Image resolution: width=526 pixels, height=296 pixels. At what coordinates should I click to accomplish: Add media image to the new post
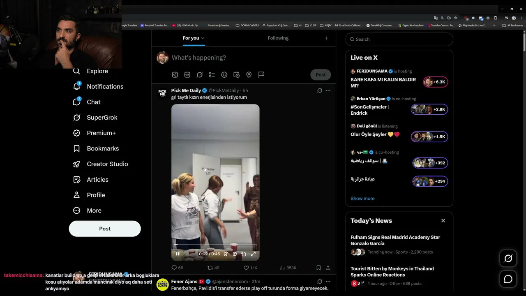(x=175, y=75)
